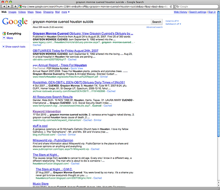Reload the page using the refresh icon
220x190 pixels.
(x=171, y=7)
